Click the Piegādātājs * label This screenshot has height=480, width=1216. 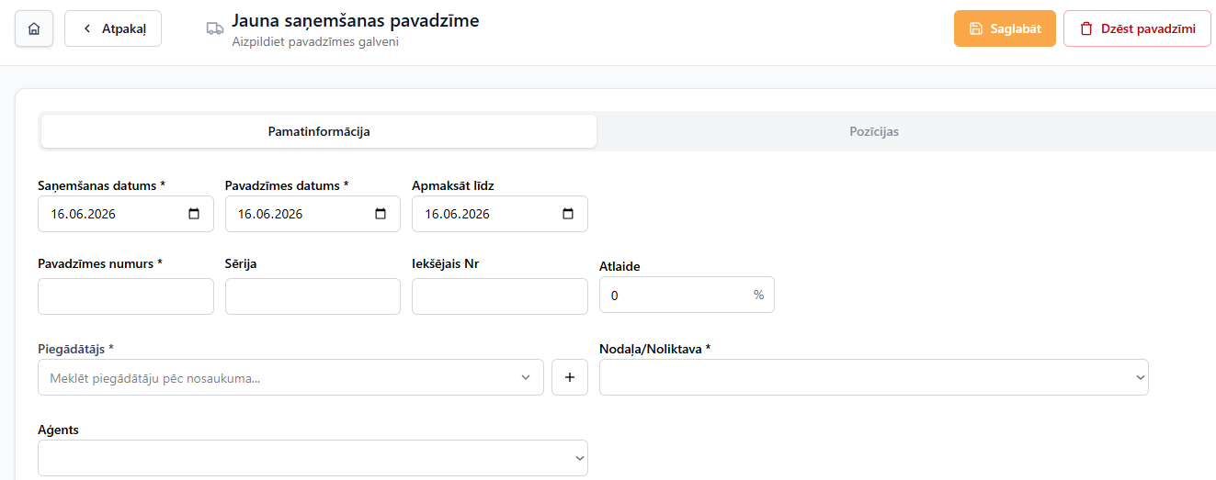75,349
